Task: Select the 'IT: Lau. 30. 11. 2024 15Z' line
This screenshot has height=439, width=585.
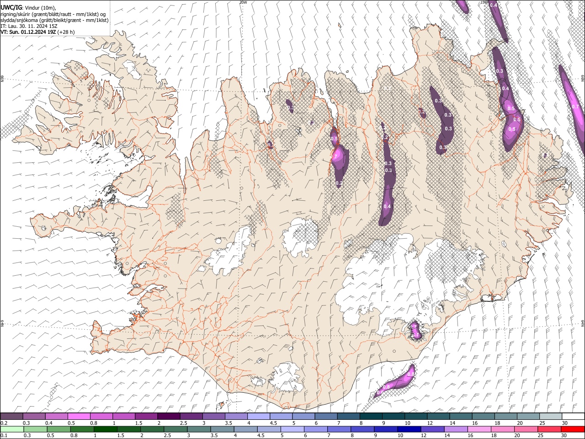Action: [x=29, y=26]
